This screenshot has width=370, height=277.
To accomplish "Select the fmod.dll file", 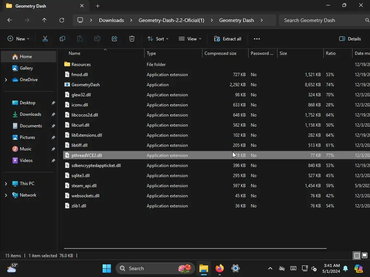I will [x=79, y=74].
